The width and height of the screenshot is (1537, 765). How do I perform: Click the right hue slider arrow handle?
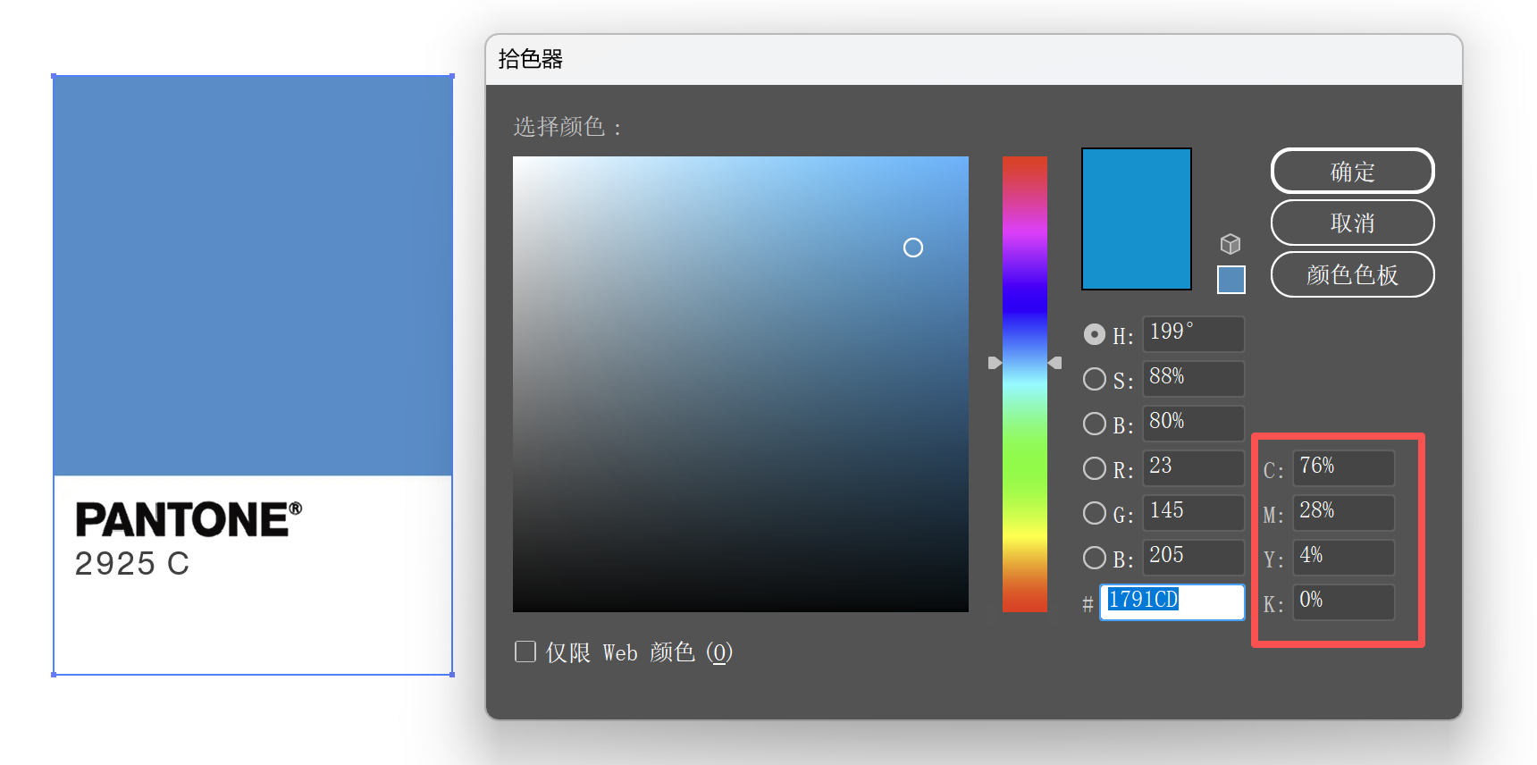(1055, 363)
